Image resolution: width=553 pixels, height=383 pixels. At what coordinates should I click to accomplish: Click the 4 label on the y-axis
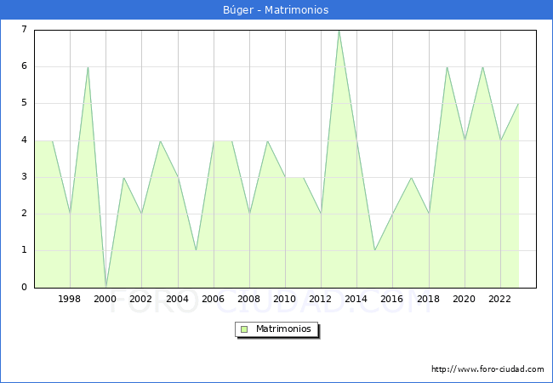tap(25, 140)
